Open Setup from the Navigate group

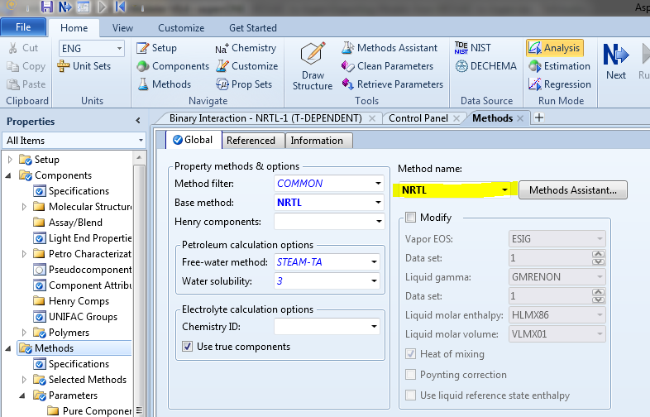pyautogui.click(x=156, y=48)
